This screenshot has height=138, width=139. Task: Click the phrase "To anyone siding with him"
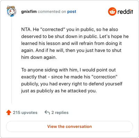click(49, 70)
